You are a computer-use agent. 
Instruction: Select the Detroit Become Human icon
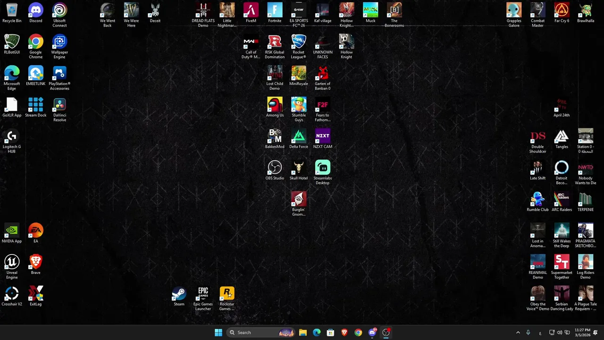point(562,173)
